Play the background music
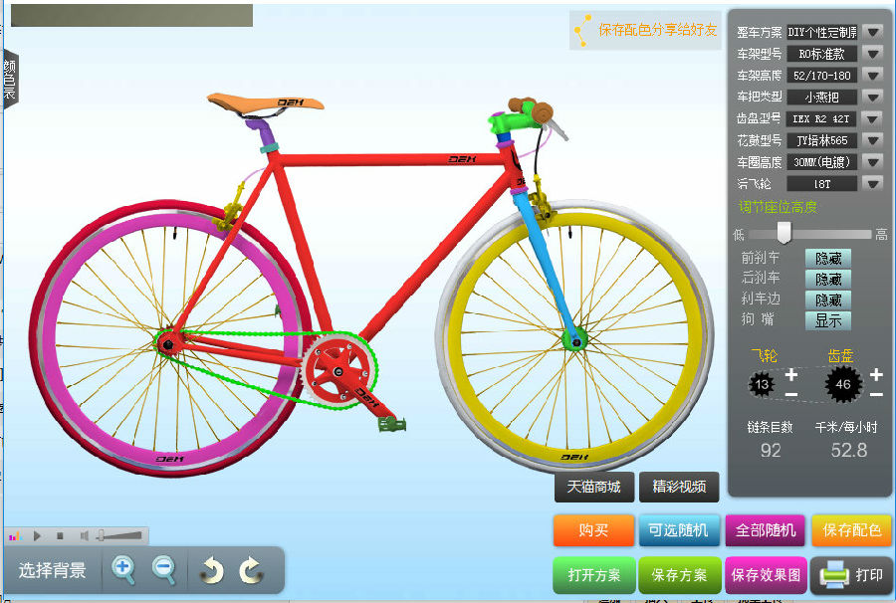 point(37,535)
